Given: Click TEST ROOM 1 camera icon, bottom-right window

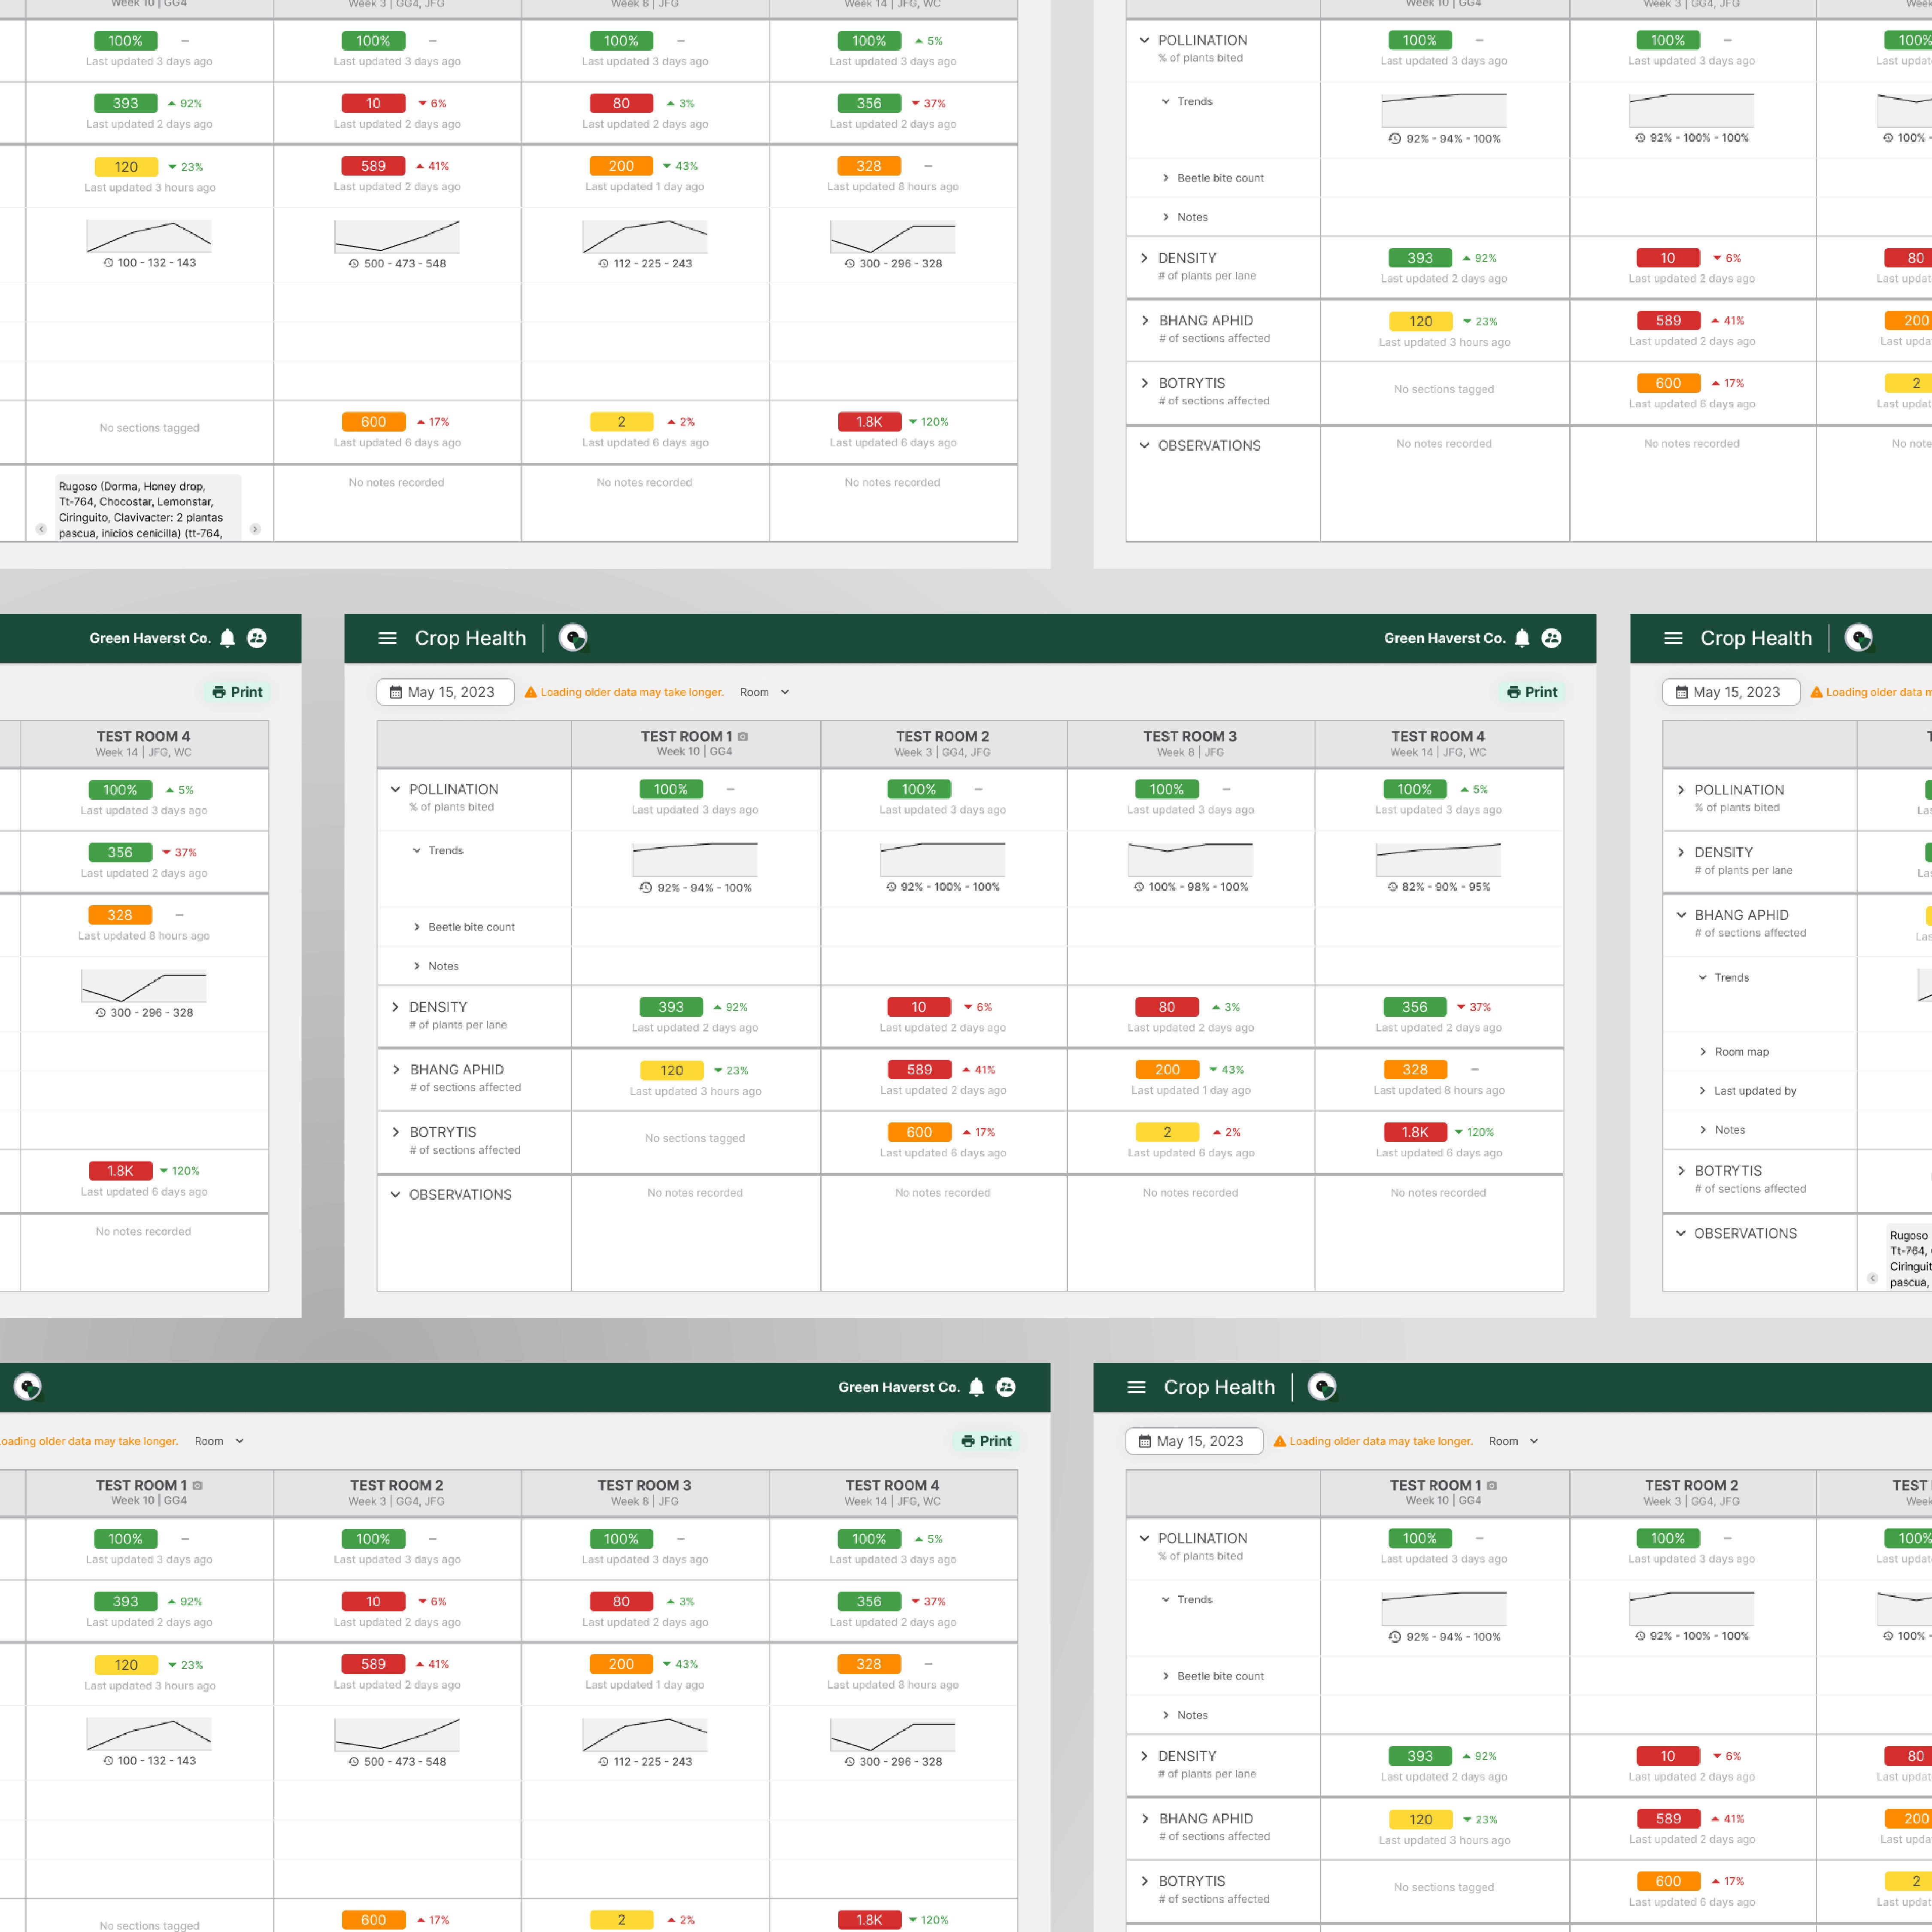Looking at the screenshot, I should [1492, 1485].
